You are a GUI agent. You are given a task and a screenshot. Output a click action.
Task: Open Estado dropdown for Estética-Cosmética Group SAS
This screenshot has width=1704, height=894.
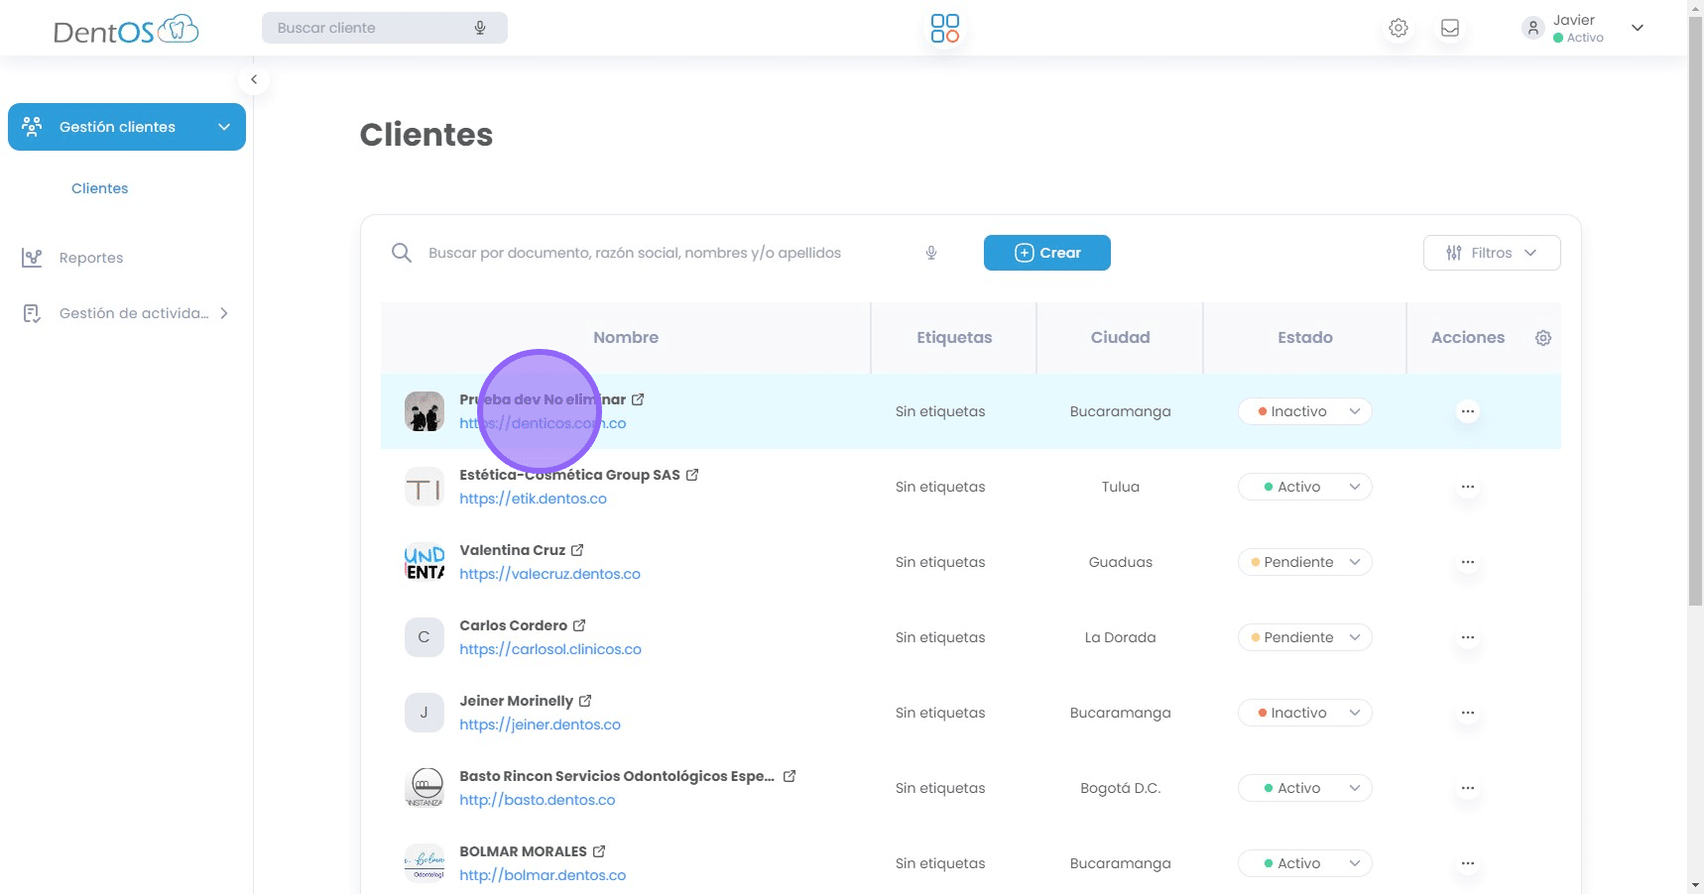click(x=1304, y=487)
